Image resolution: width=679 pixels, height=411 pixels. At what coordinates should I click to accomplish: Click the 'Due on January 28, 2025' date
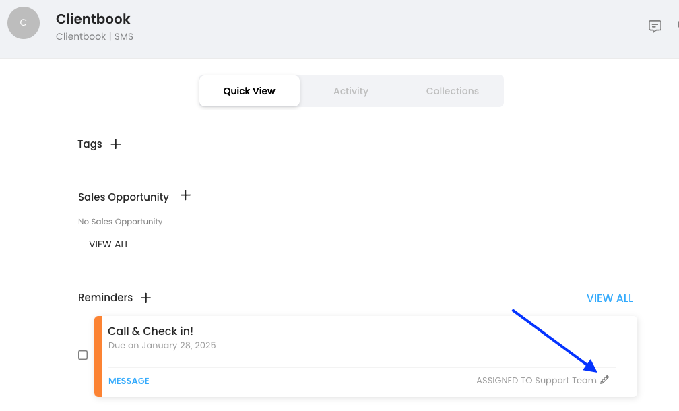pos(162,346)
